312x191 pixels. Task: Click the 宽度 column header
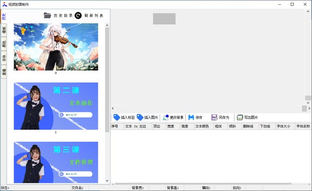(x=173, y=126)
